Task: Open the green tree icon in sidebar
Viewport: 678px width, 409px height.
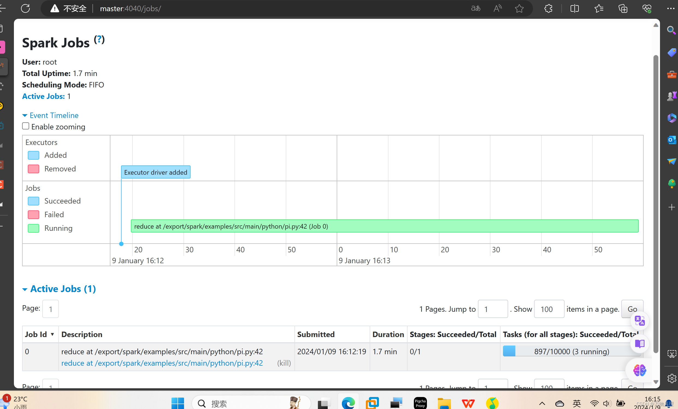Action: (x=671, y=183)
